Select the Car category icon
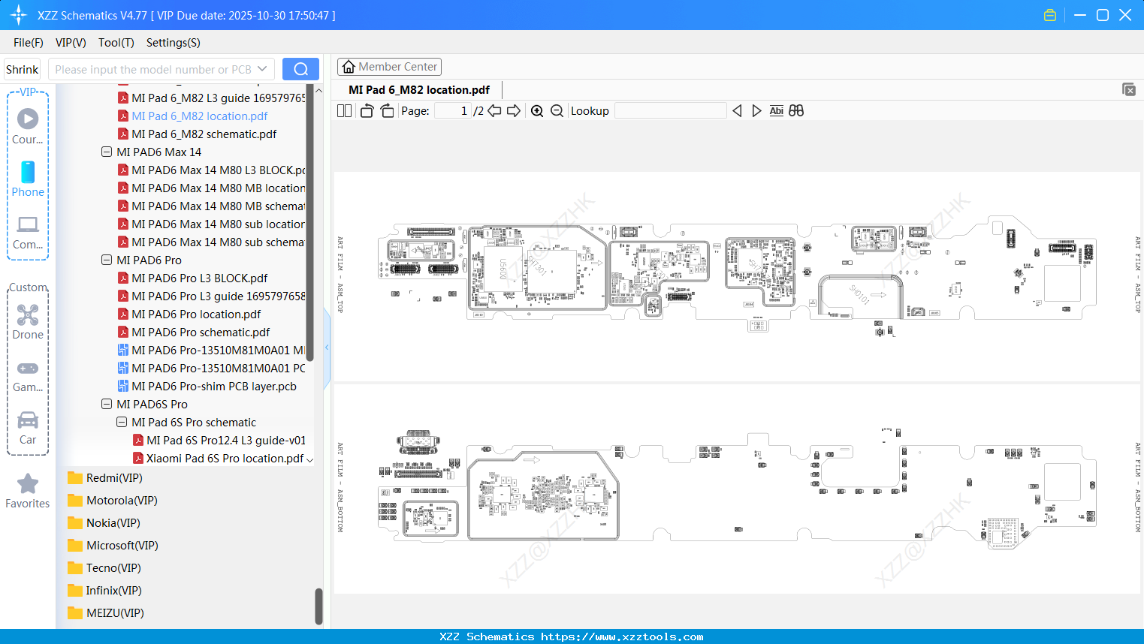The image size is (1144, 644). click(28, 427)
